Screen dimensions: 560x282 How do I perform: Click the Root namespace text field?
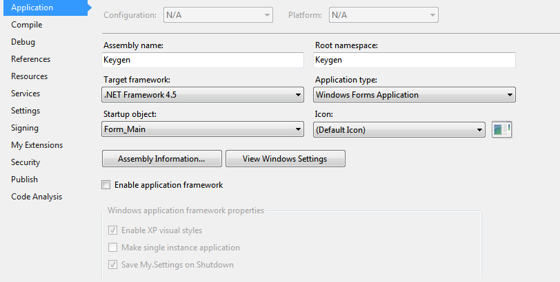click(414, 61)
